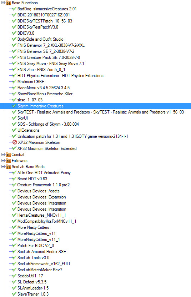Select the BadDog_sImmersiveCreatures.2.01 mod
191x297 pixels.
[47, 9]
